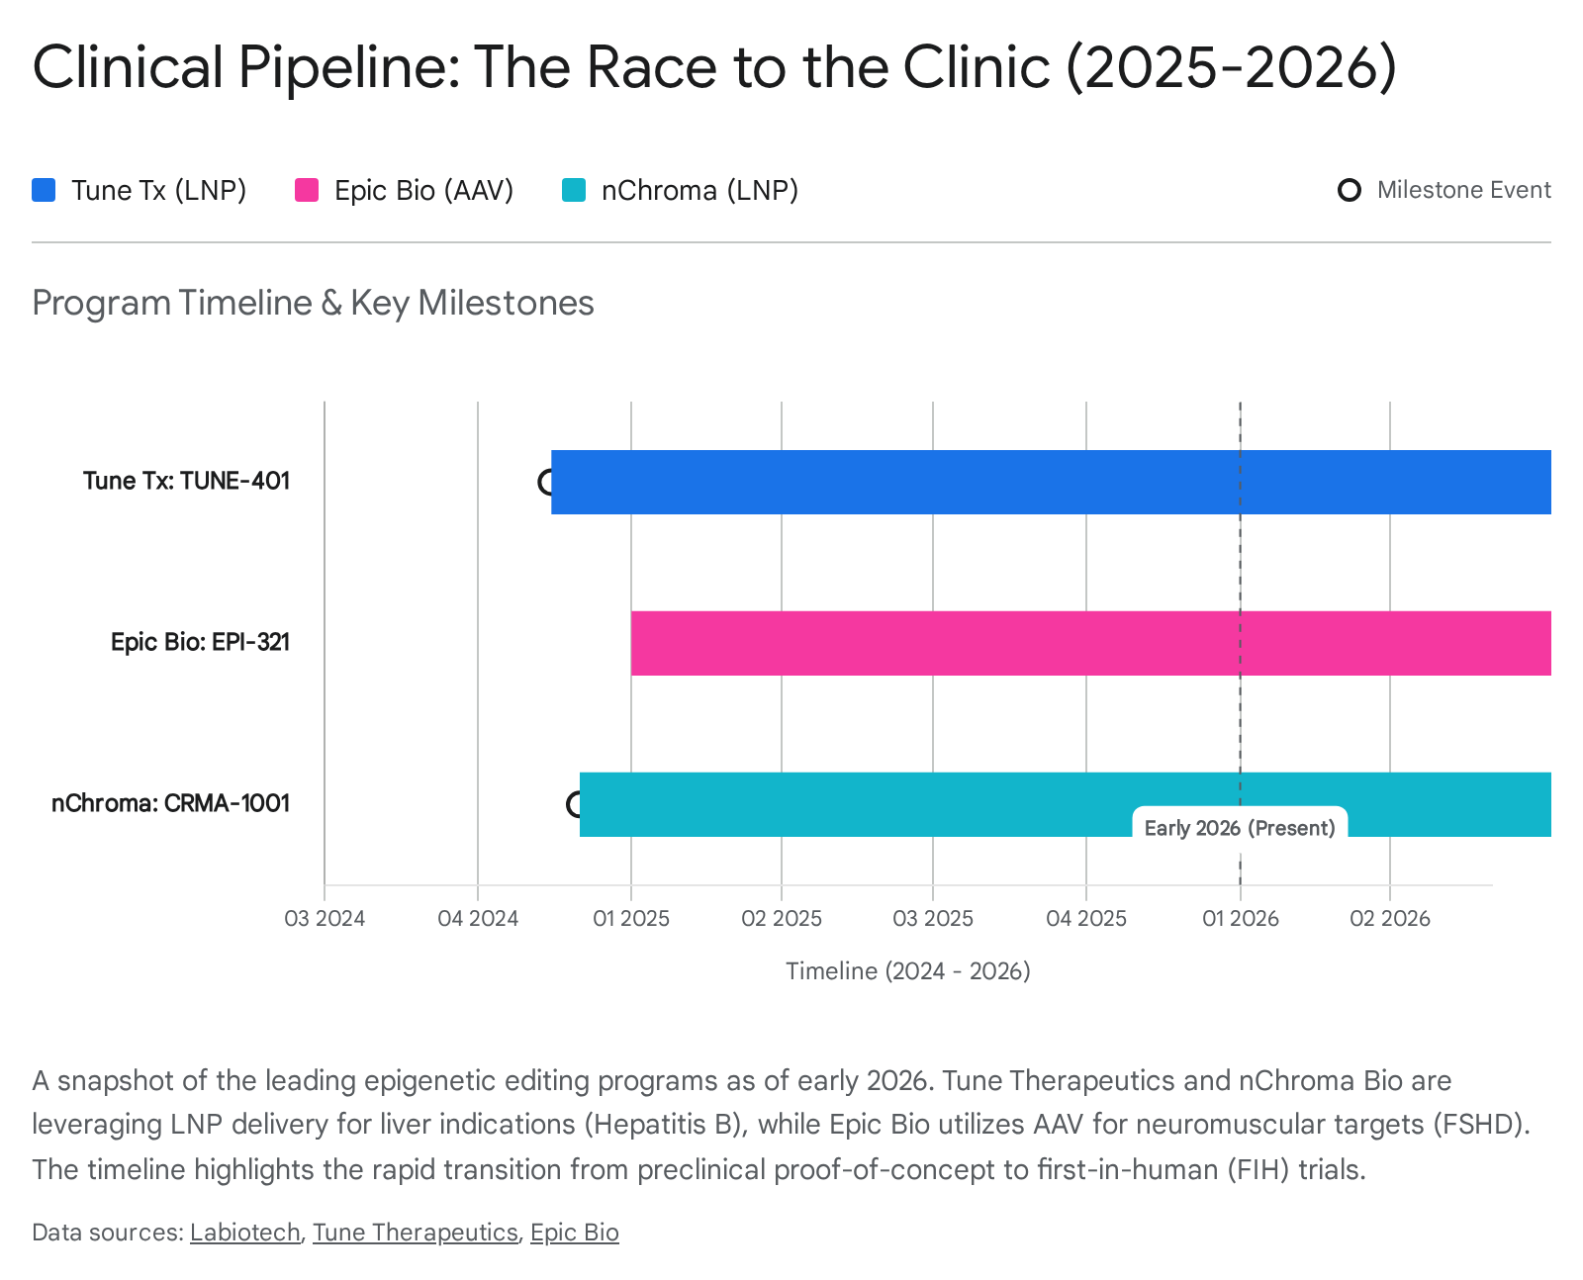Viewport: 1583px width, 1280px height.
Task: Click the Tune Tx blue legend swatch
Action: pyautogui.click(x=44, y=190)
